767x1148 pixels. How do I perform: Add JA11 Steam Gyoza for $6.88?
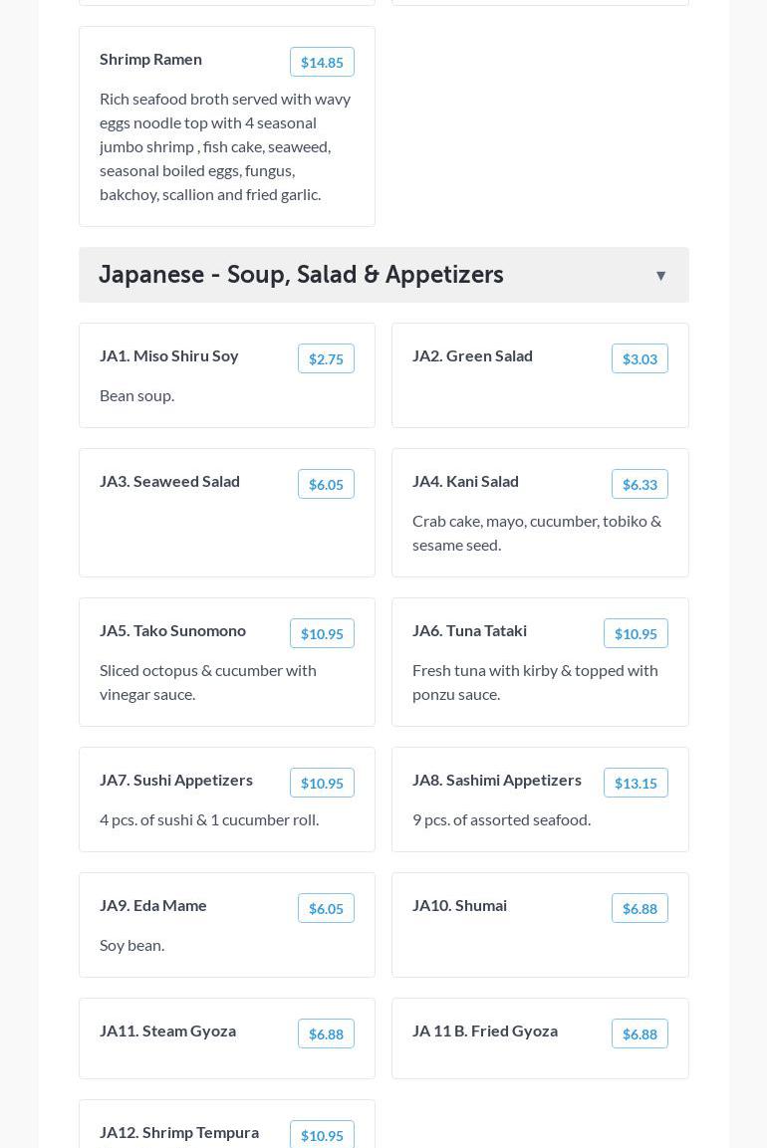pyautogui.click(x=326, y=1033)
